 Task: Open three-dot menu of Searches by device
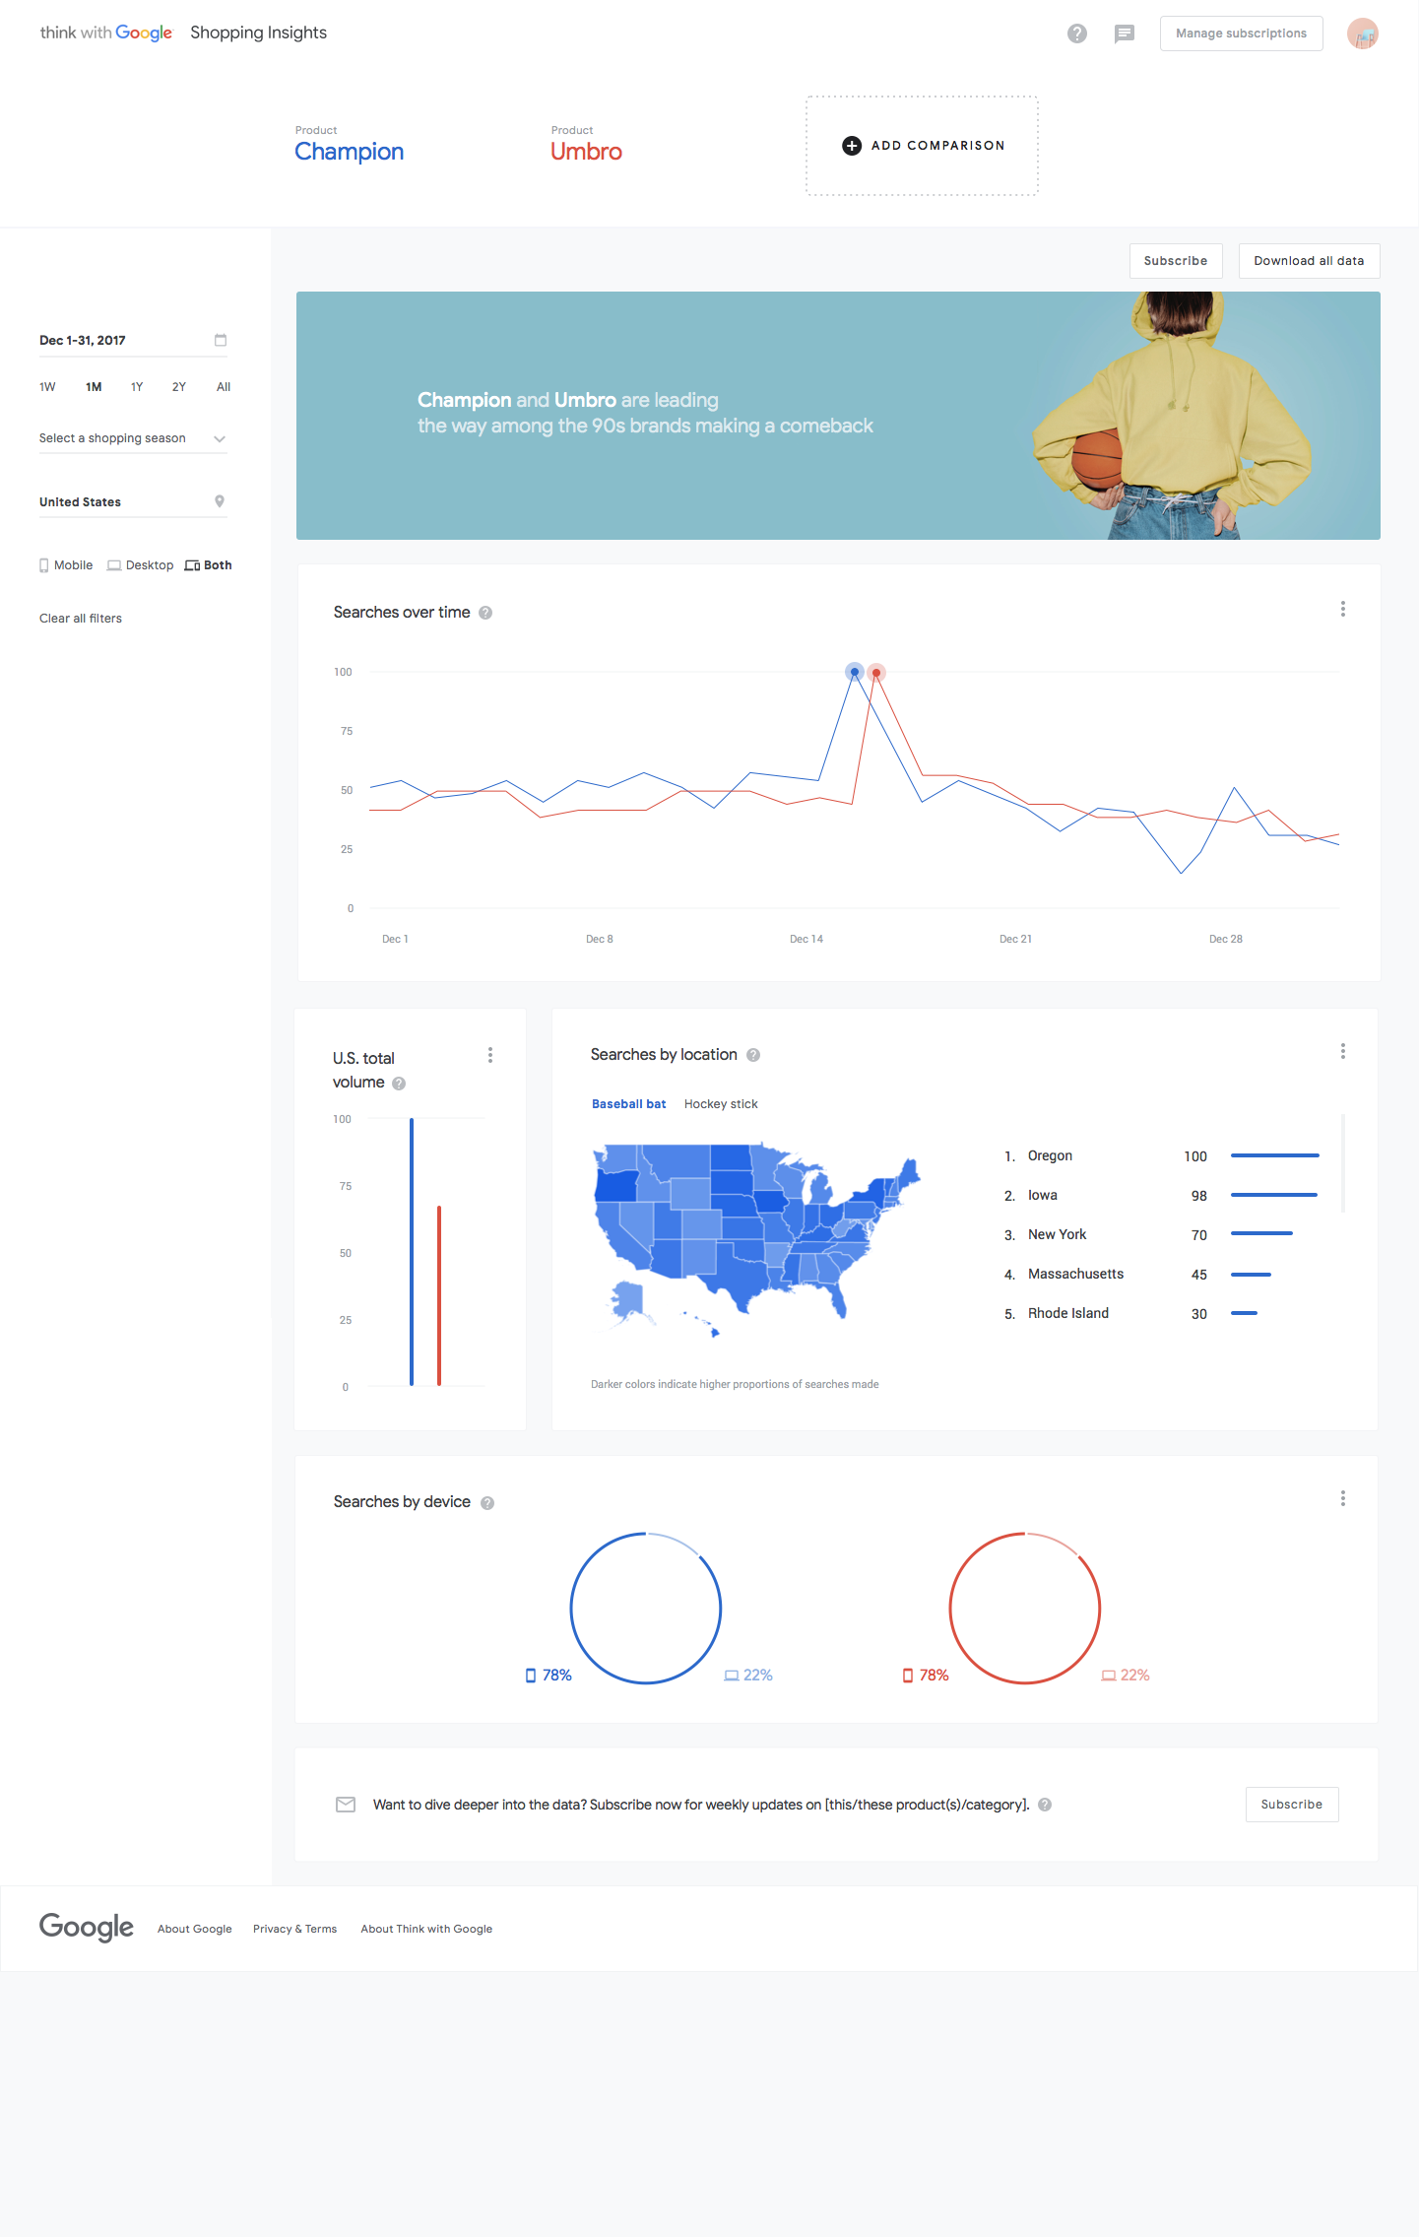point(1343,1498)
